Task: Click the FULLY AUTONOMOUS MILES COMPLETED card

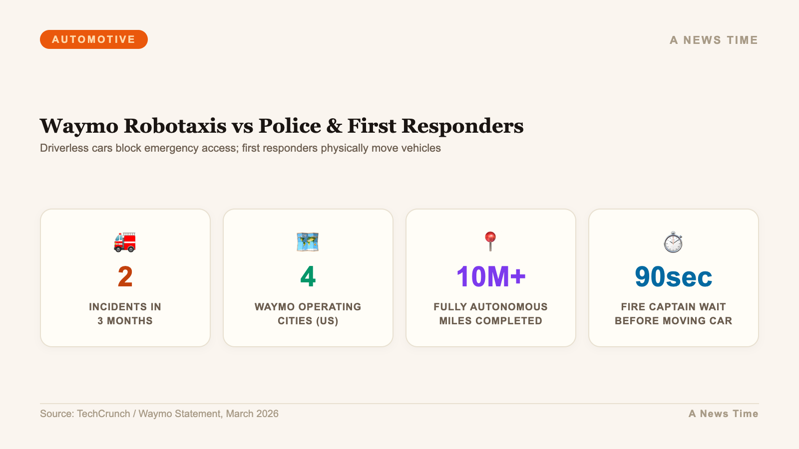Action: [490, 278]
